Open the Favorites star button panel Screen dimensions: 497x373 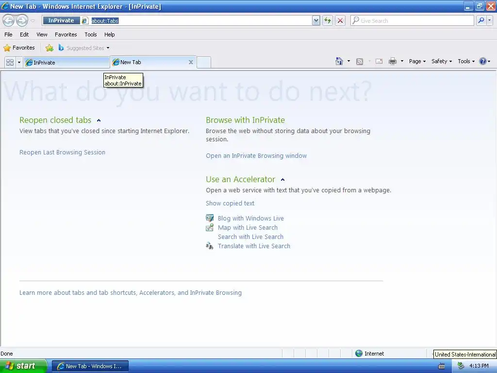click(x=19, y=48)
